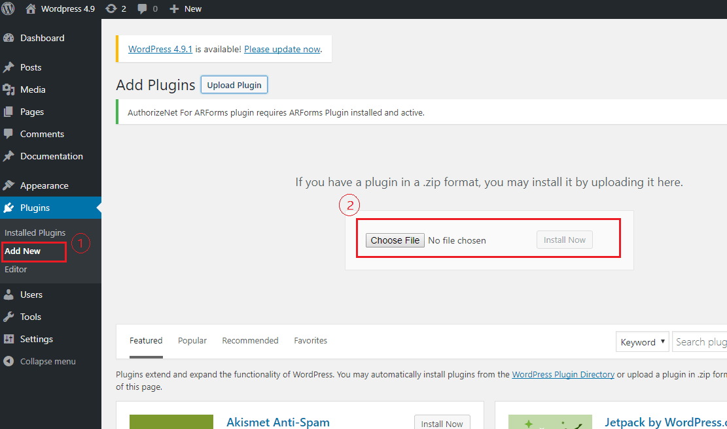The image size is (727, 429).
Task: Click the Media icon in sidebar
Action: [x=9, y=89]
